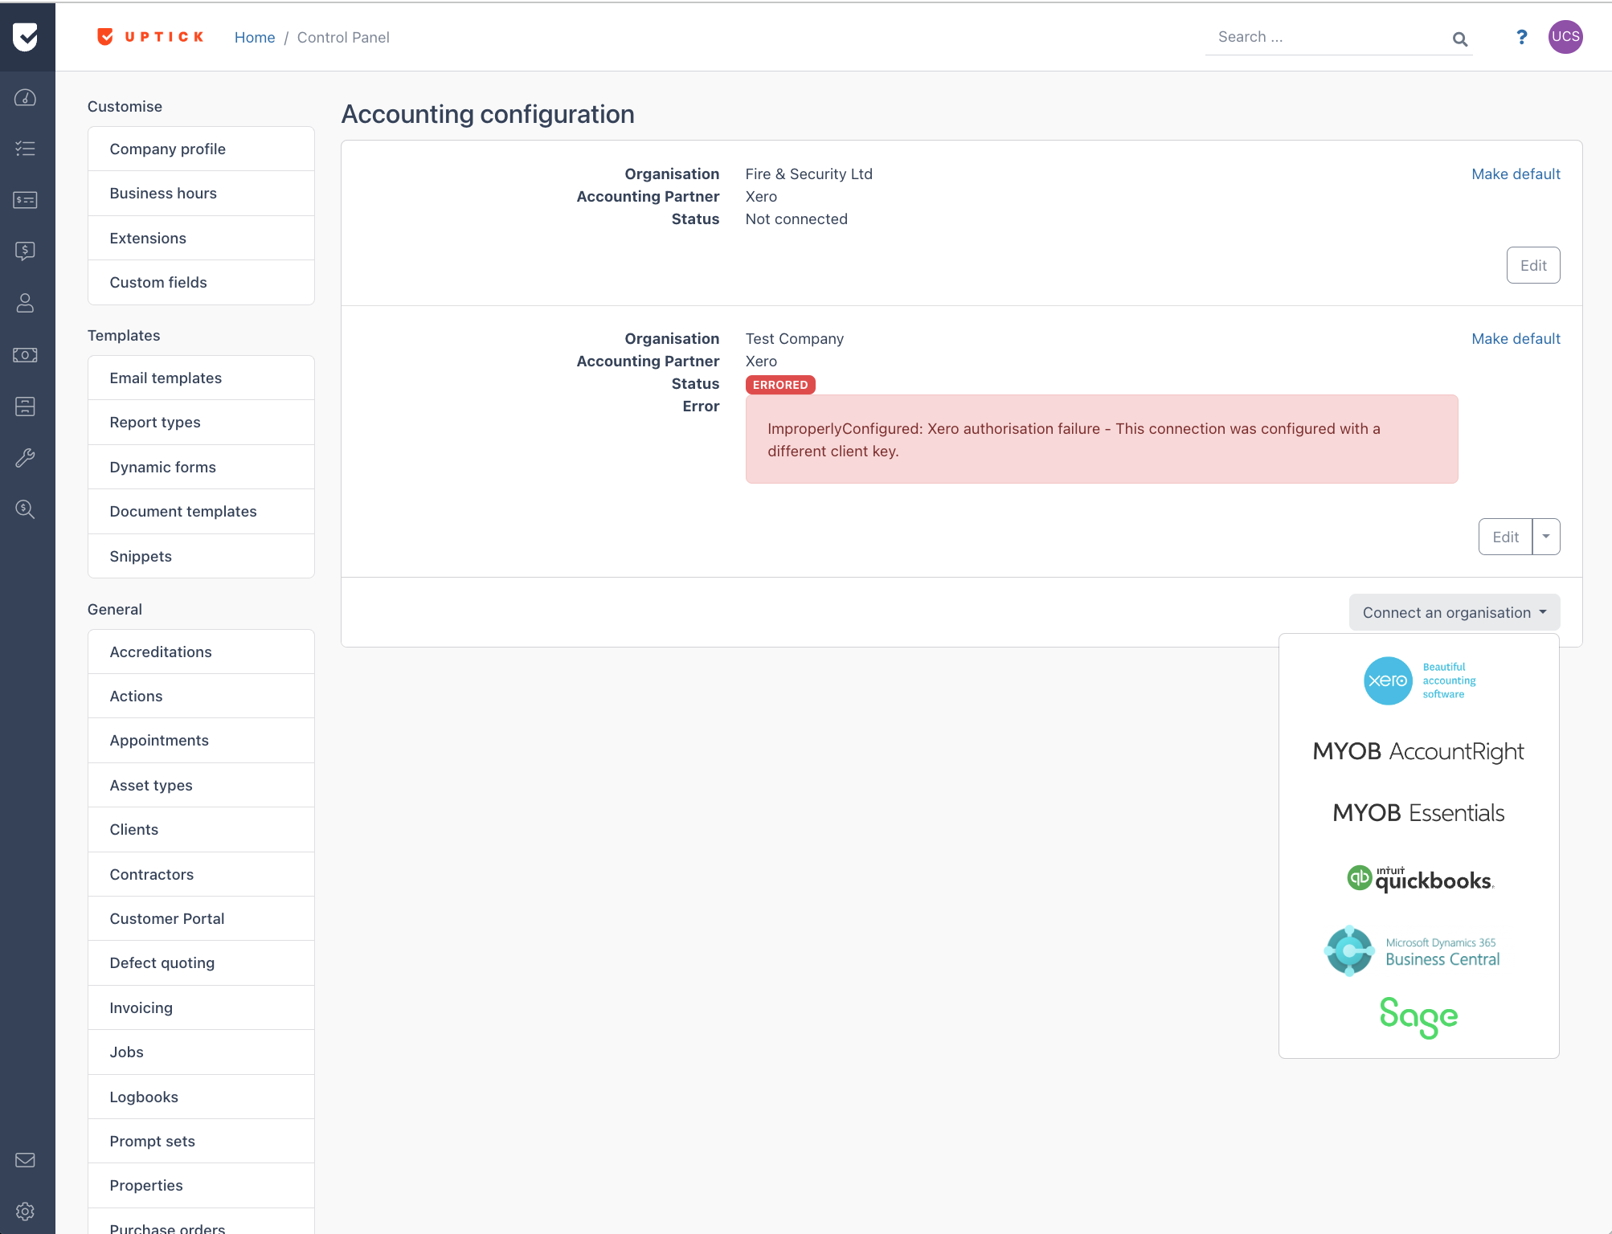
Task: Open Customer Portal settings
Action: pos(201,919)
